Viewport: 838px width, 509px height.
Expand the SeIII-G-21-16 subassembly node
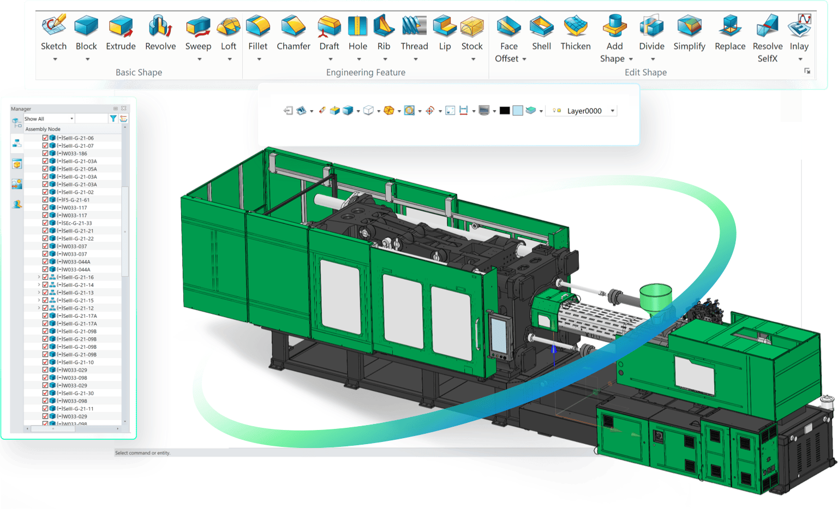click(x=39, y=277)
